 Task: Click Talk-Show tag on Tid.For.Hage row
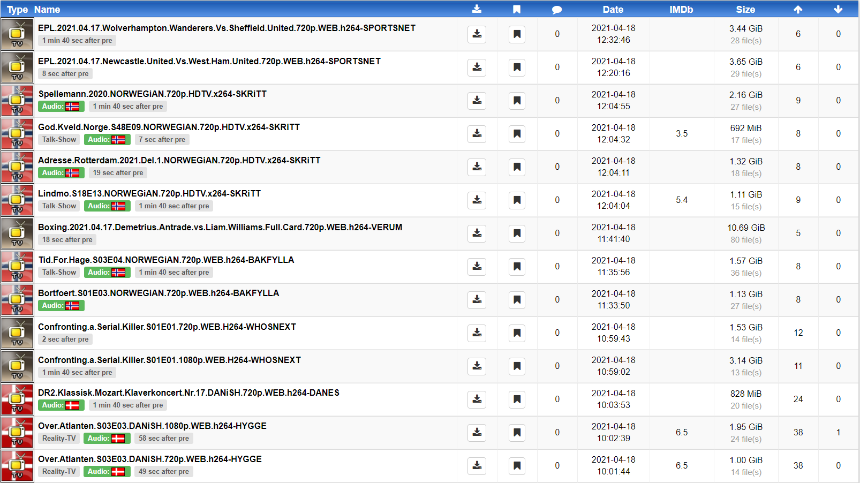click(x=59, y=273)
